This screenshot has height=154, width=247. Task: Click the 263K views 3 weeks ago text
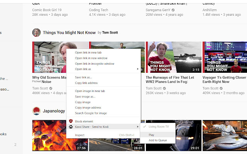166,93
